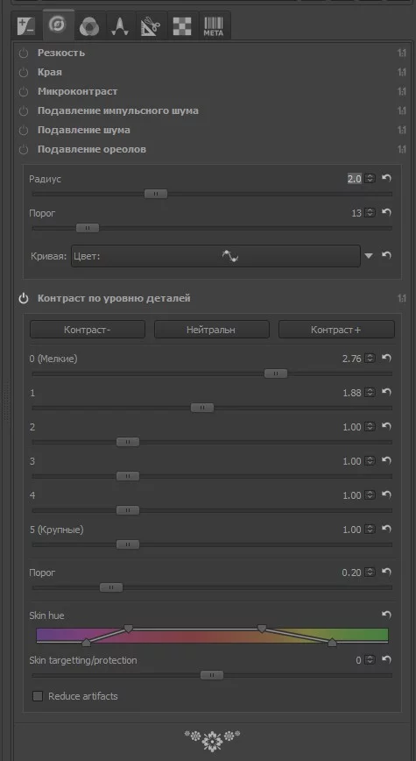Enable the Резкость tool power toggle

point(24,53)
